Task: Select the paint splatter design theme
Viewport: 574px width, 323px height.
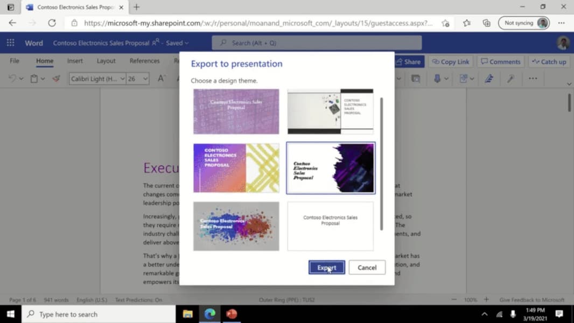Action: (236, 226)
